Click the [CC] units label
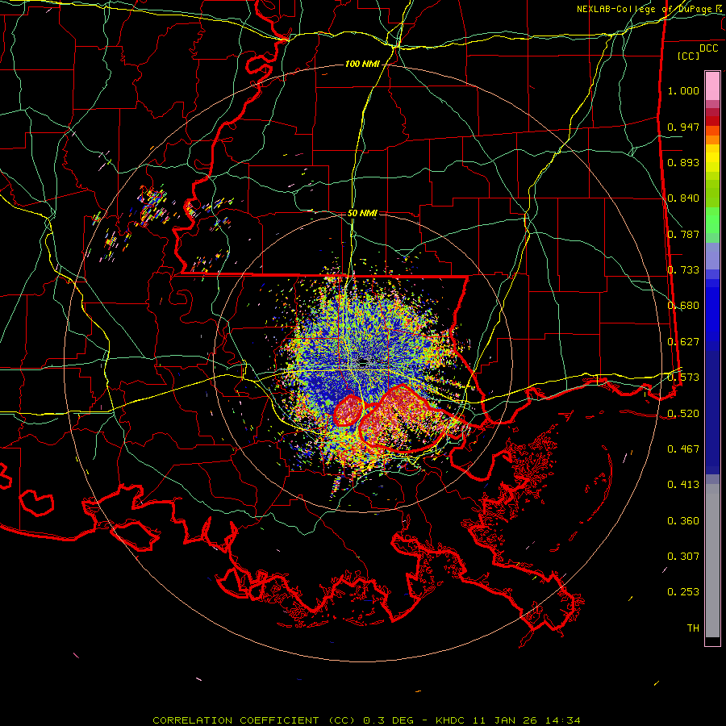Screen dimensions: 726x726 point(688,56)
